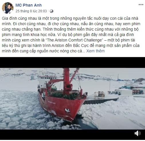The image size is (145, 141).
Task: Open MC Phan Anh's profile picture
Action: (x=8, y=8)
